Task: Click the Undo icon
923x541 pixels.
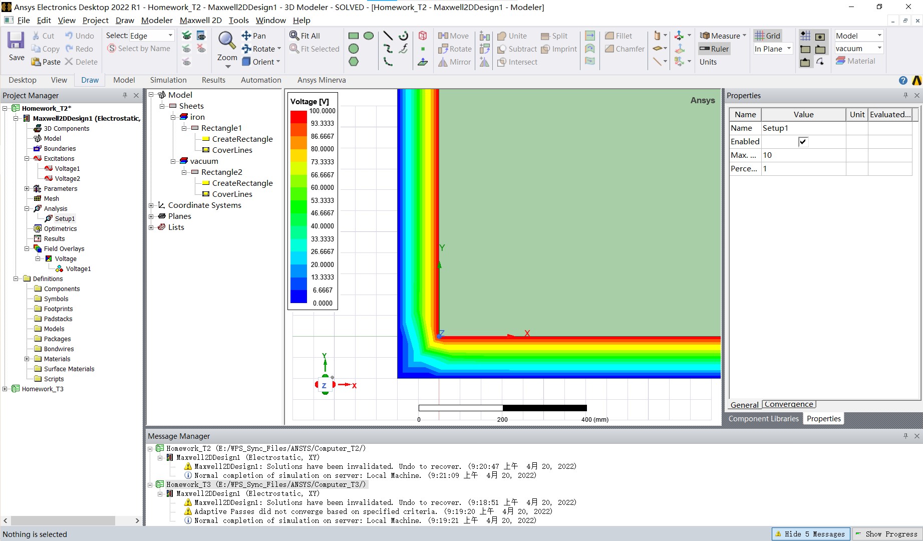Action: pyautogui.click(x=80, y=36)
